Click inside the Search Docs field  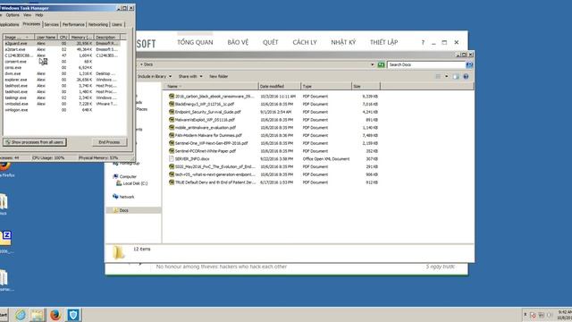tap(426, 64)
